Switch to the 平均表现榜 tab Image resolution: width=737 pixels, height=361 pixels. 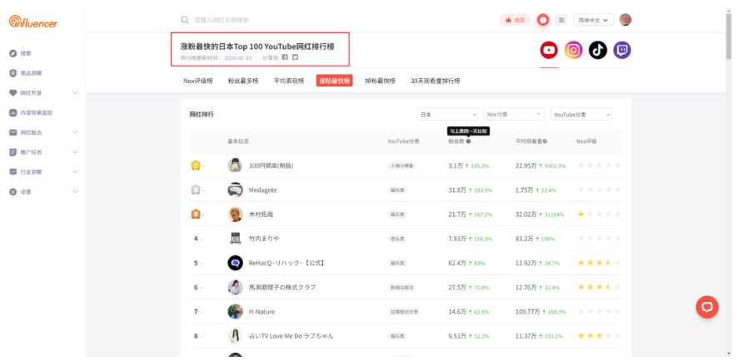coord(289,81)
